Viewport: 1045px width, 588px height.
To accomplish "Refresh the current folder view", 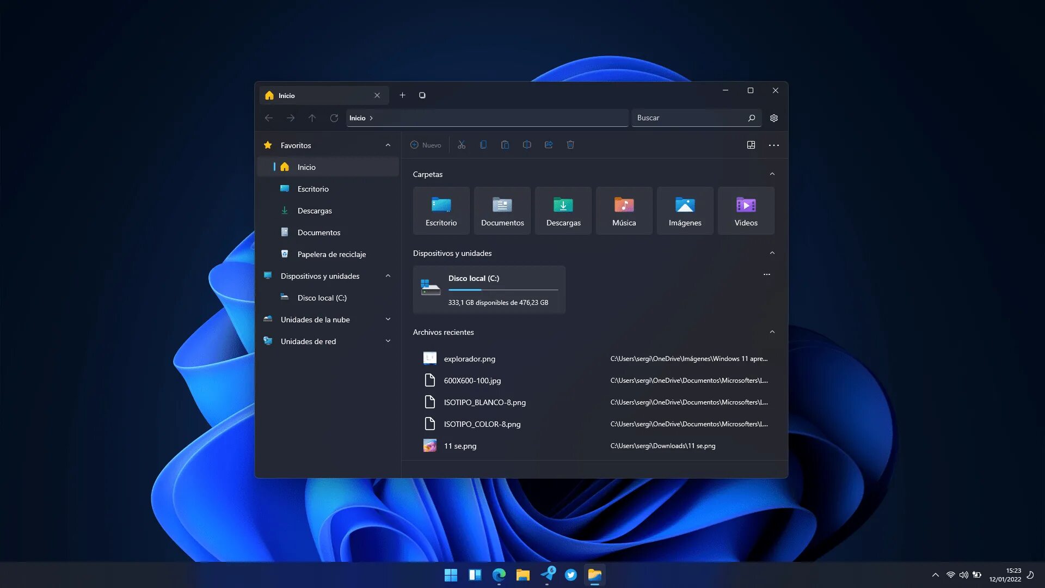I will [334, 118].
